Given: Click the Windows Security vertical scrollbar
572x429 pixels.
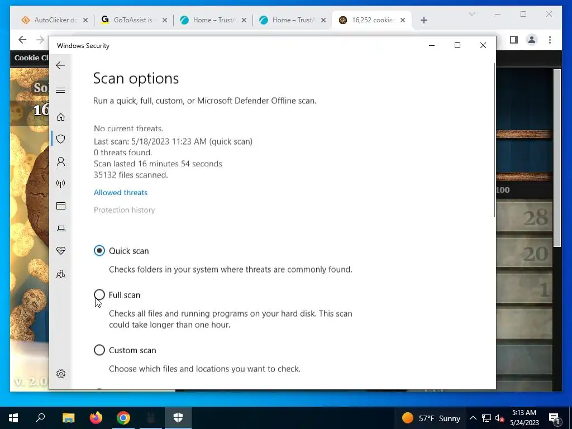Looking at the screenshot, I should (x=494, y=140).
